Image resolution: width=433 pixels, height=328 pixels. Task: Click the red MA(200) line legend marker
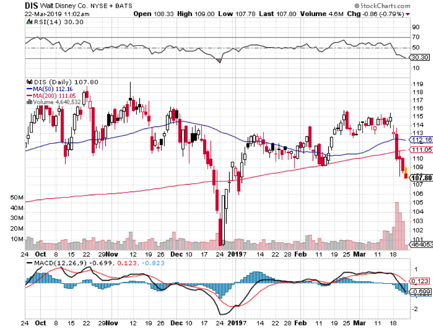coord(29,96)
